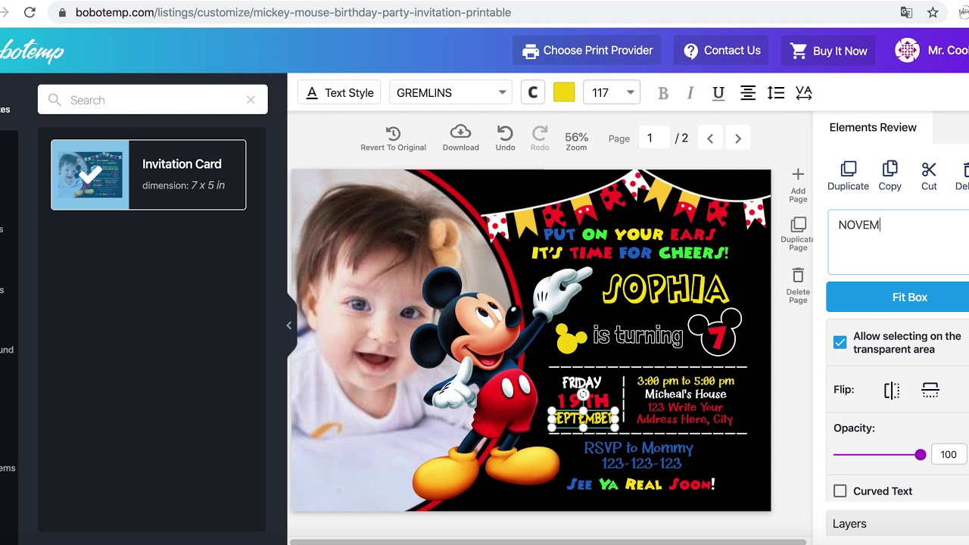Click the opacity value field 100

pyautogui.click(x=949, y=454)
